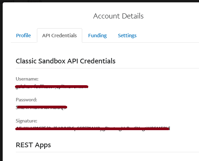The image size is (199, 161).
Task: Select the redacted username value
Action: [x=52, y=87]
